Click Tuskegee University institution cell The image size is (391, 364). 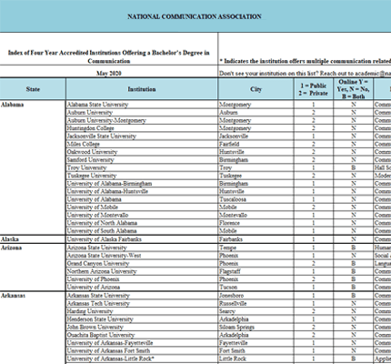point(142,176)
